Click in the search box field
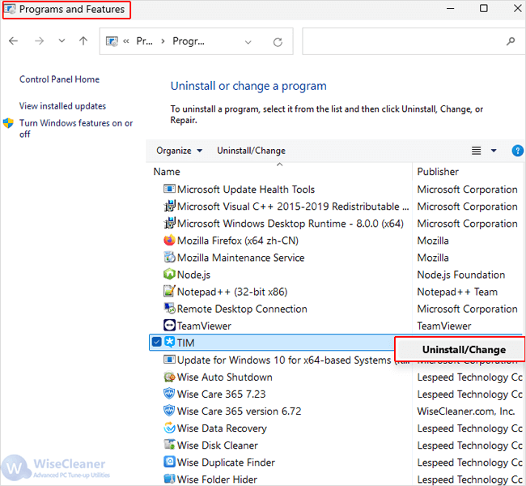Viewport: 526px width, 486px height. 414,41
